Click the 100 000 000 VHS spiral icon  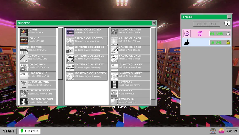pos(24,93)
